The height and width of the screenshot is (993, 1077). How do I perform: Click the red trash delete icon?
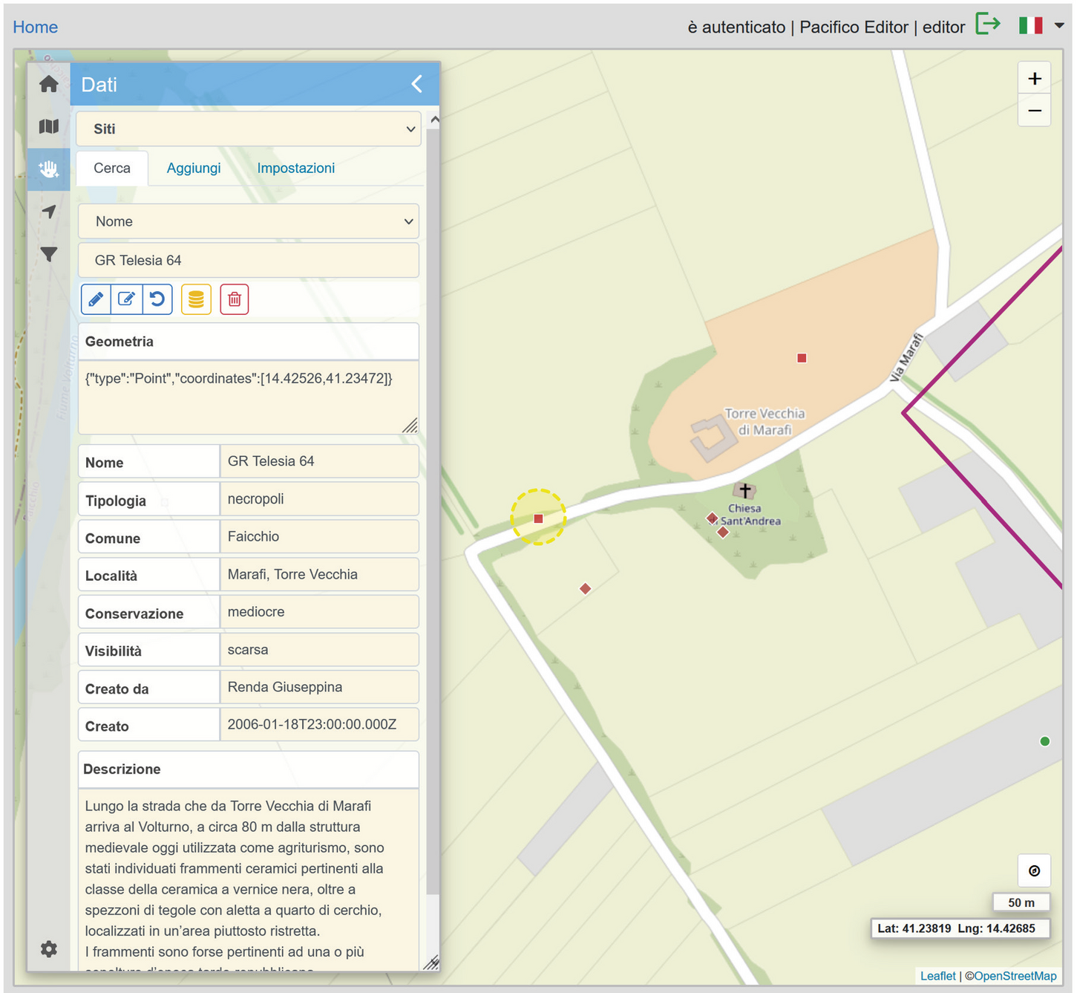tap(235, 299)
